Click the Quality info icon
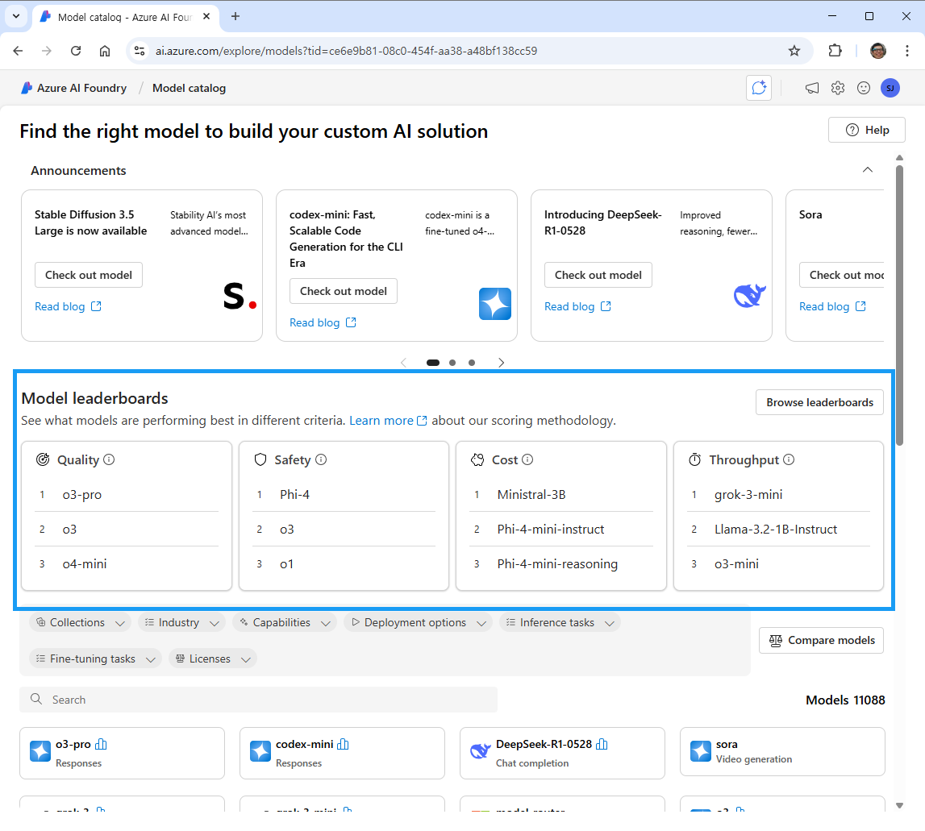Image resolution: width=925 pixels, height=831 pixels. [109, 459]
